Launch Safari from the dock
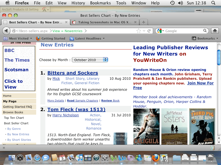The width and height of the screenshot is (221, 165). click(x=37, y=158)
